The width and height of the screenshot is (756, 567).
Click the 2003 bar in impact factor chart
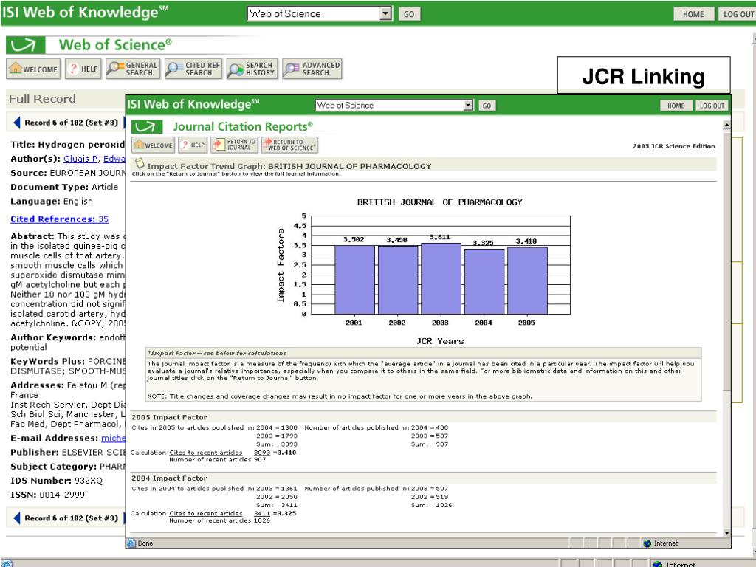[441, 278]
